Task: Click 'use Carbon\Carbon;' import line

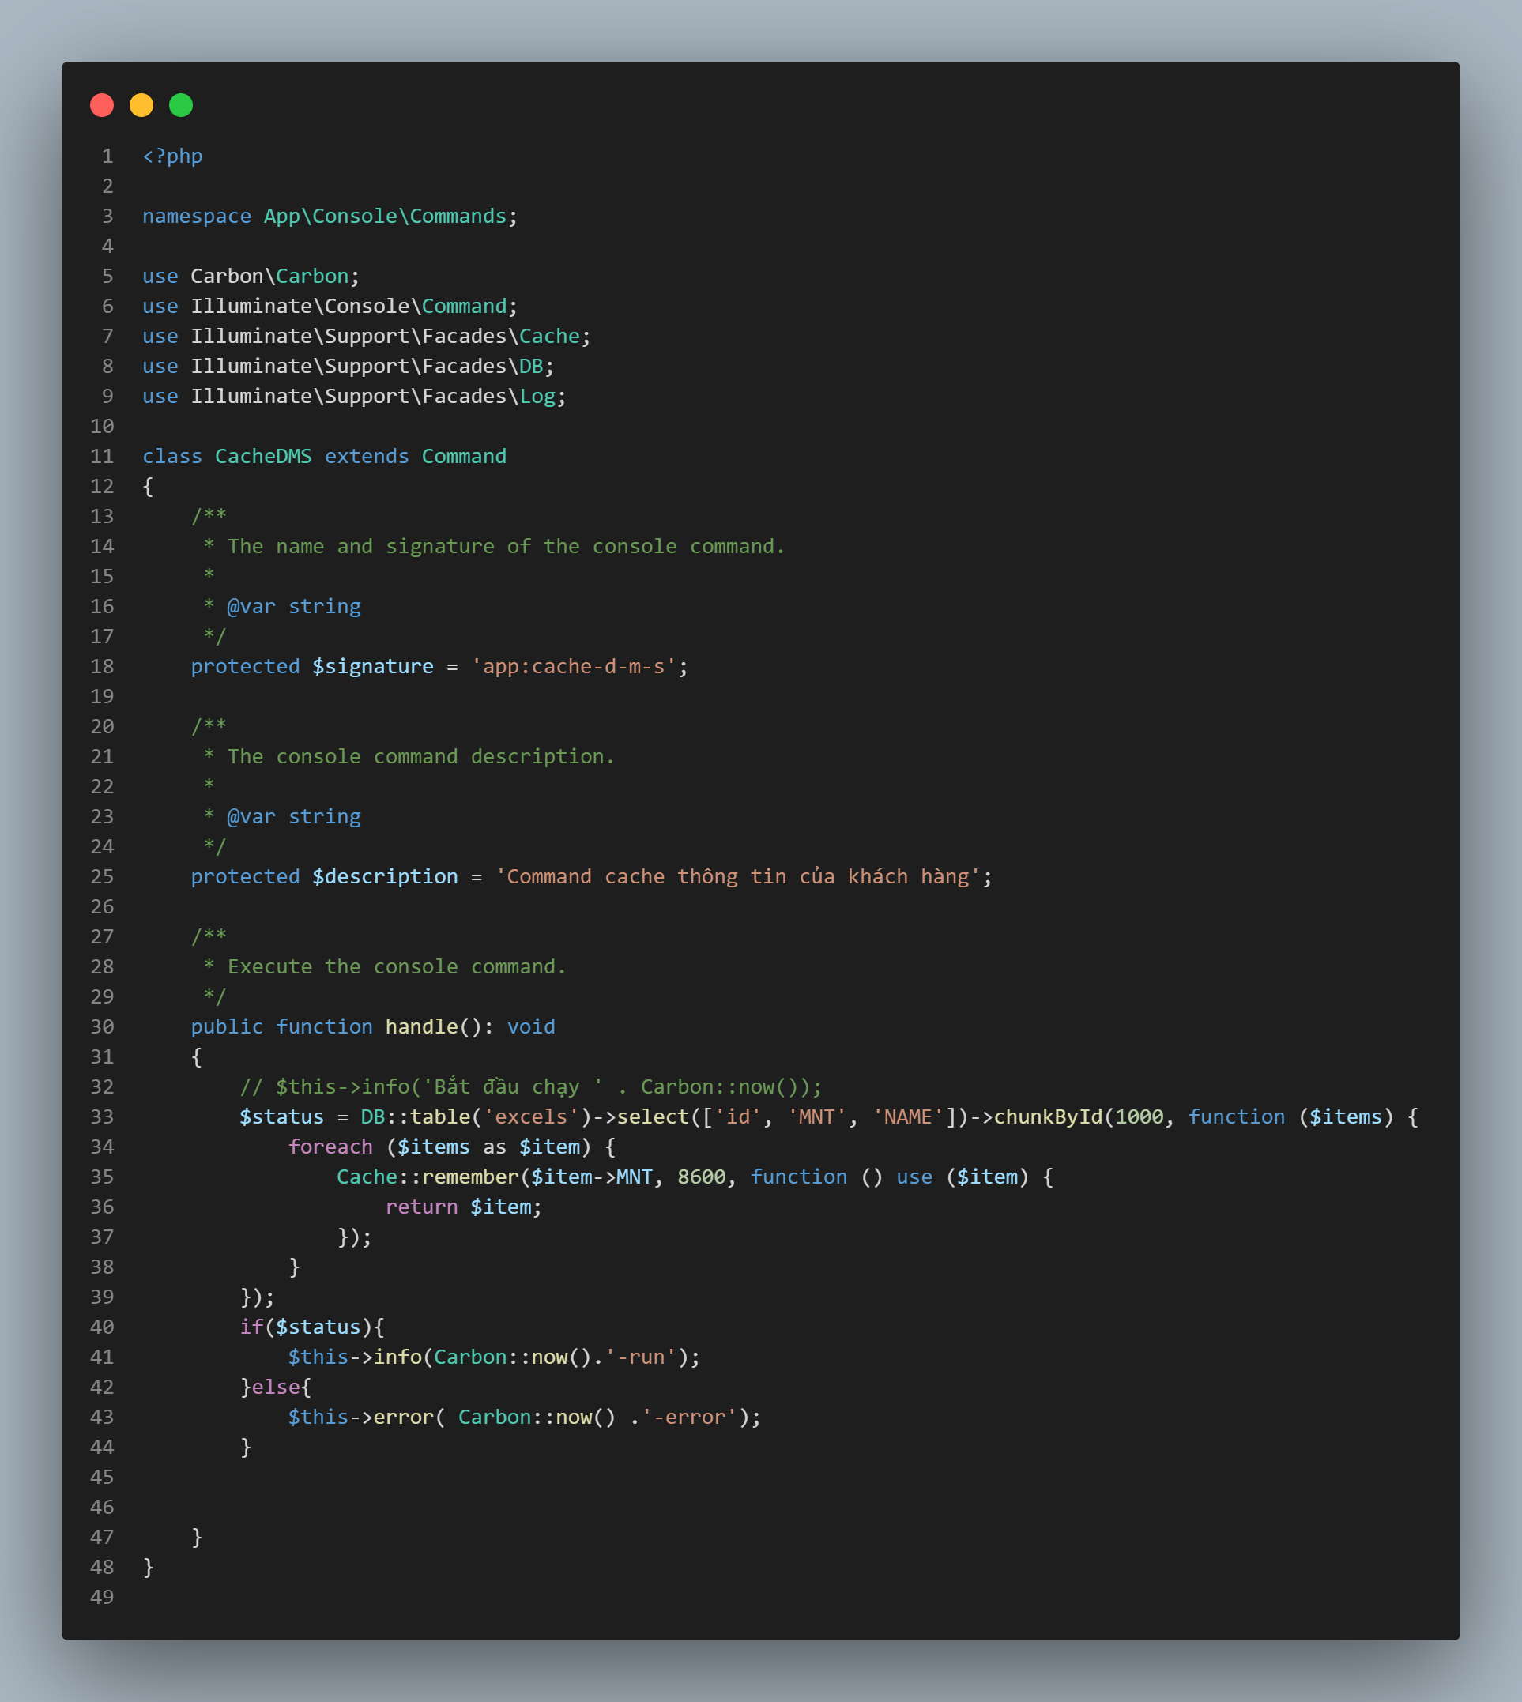Action: click(251, 277)
